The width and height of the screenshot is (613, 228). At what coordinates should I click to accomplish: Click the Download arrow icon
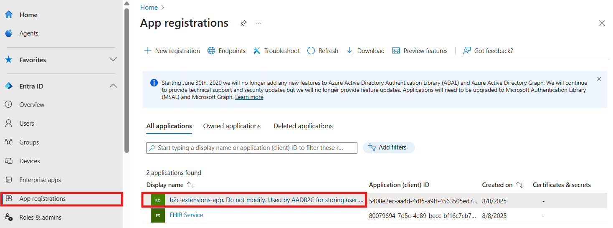[x=350, y=51]
